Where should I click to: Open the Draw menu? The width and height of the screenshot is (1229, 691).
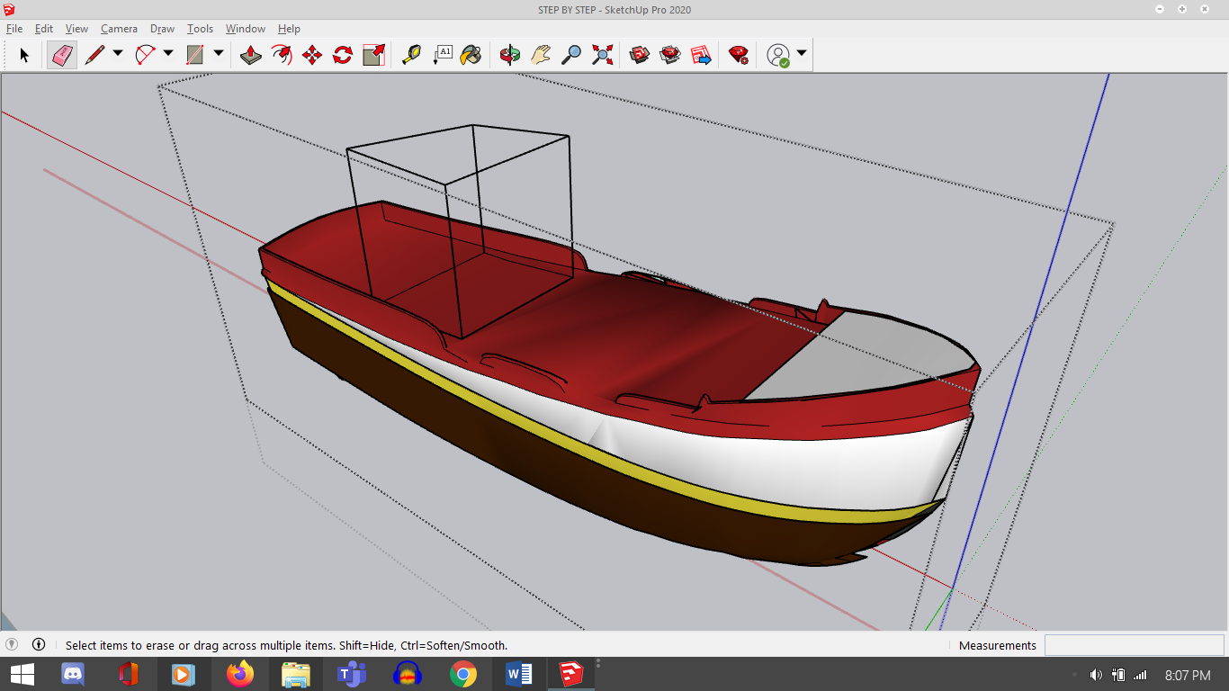click(x=163, y=29)
